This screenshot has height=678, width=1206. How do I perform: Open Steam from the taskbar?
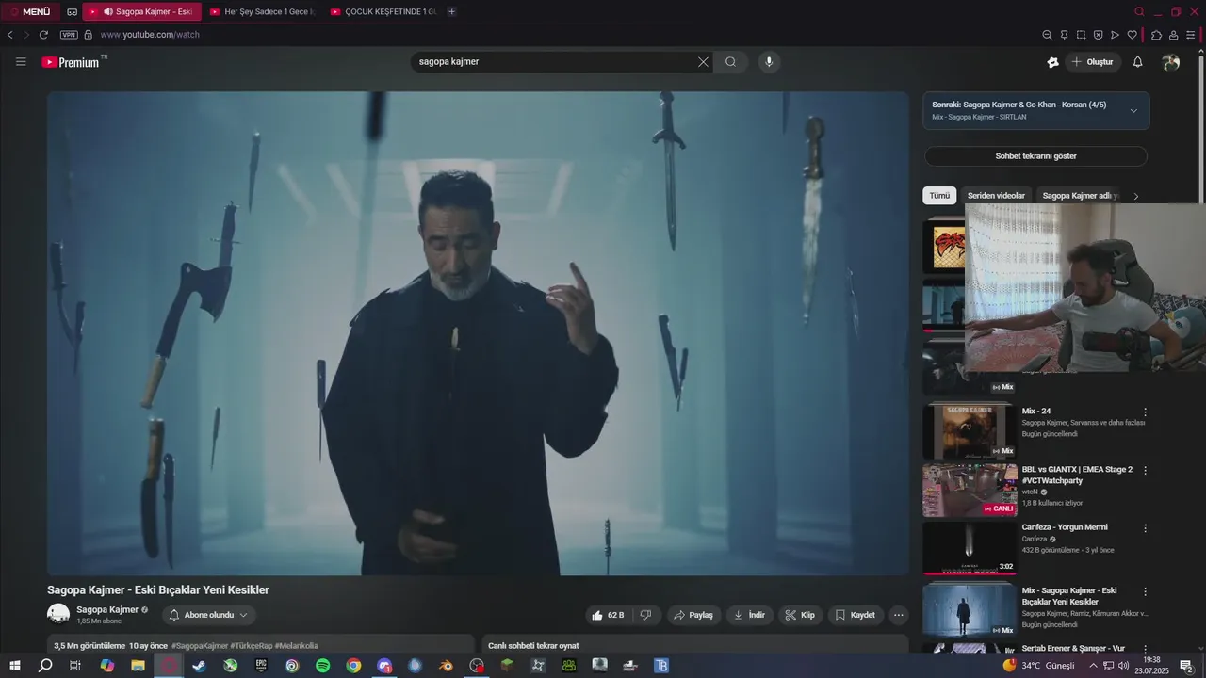click(199, 665)
